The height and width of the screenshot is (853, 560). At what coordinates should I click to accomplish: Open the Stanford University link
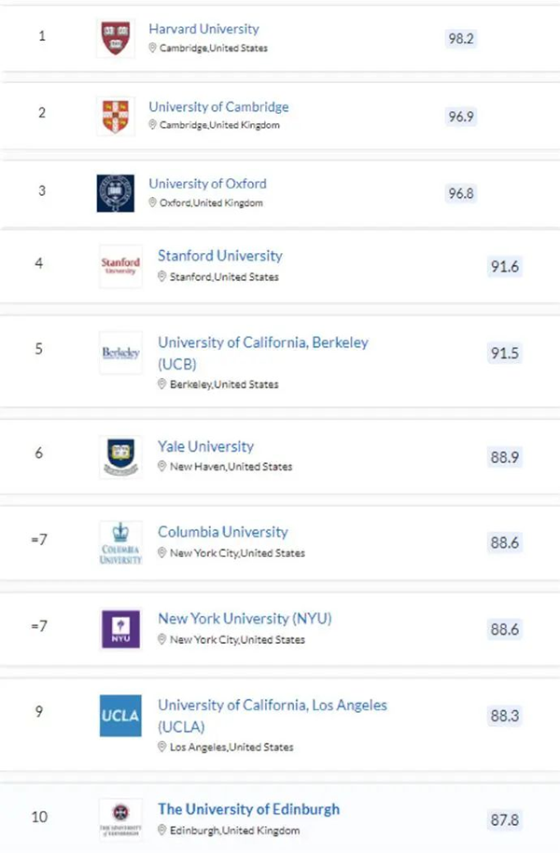220,256
